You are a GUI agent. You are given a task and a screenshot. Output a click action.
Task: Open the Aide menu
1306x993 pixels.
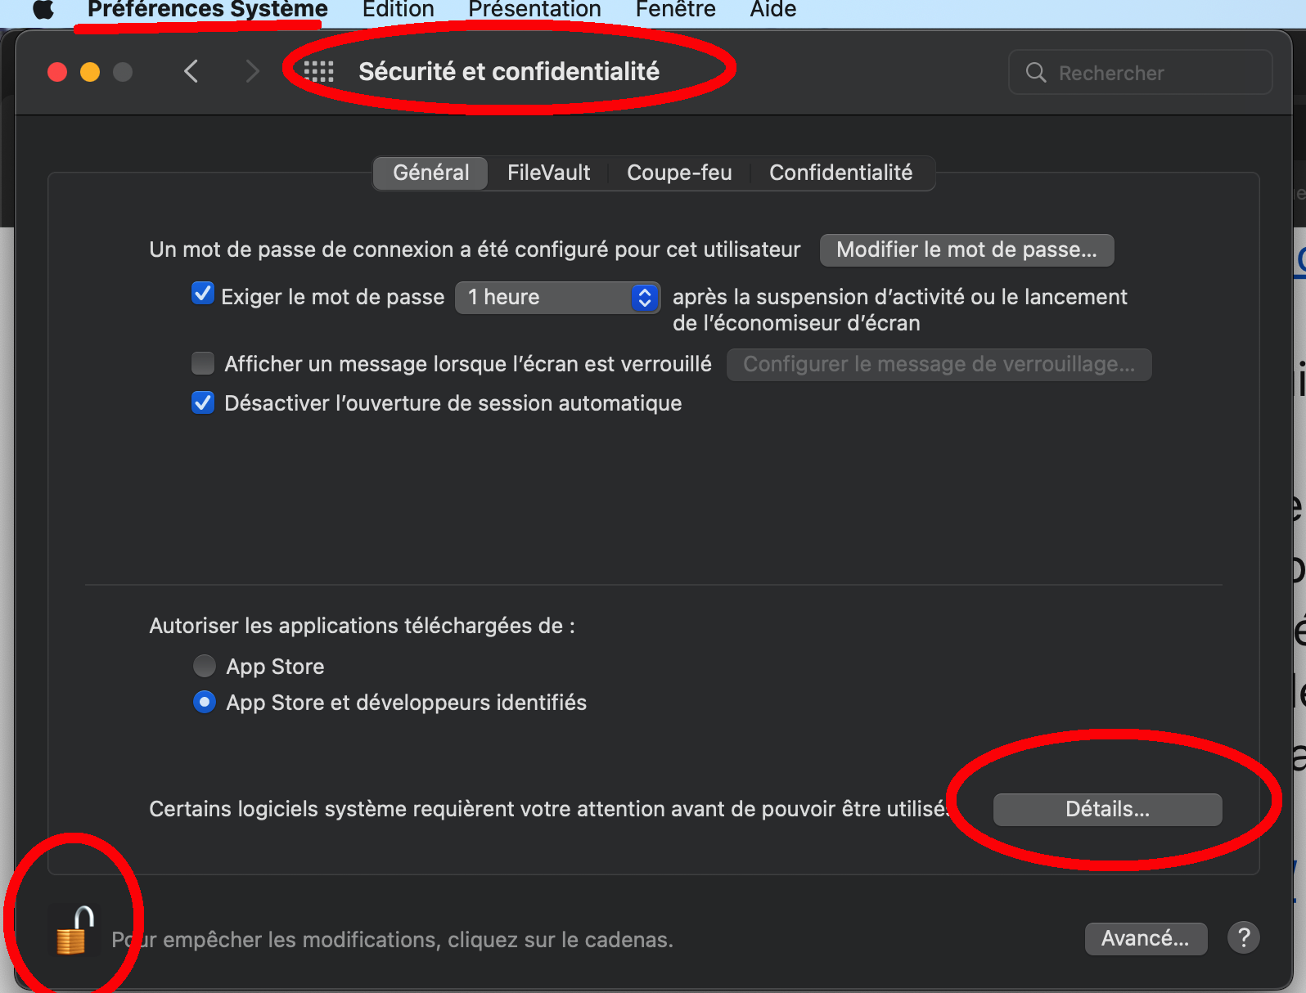tap(773, 9)
